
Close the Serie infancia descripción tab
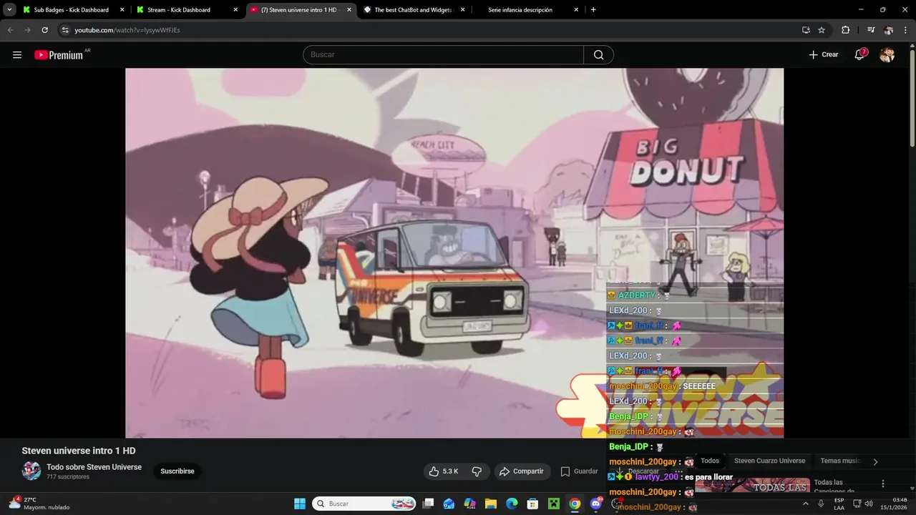coord(577,10)
